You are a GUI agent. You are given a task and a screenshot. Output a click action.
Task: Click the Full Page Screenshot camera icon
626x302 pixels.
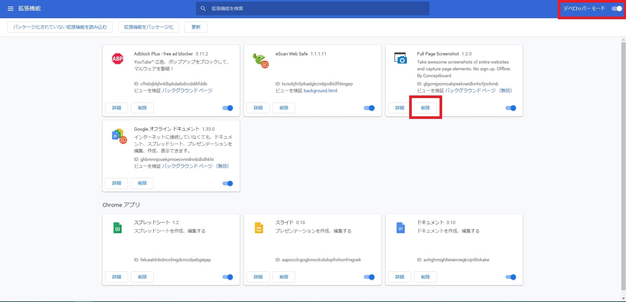[x=400, y=58]
